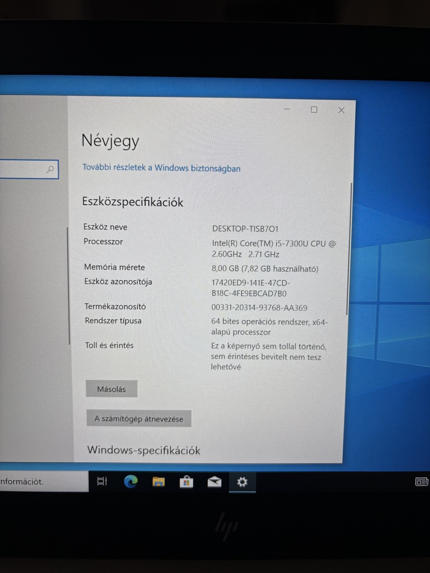Click the 64 bites operációs rendszer text
Screen dimensions: 430x573
270,327
